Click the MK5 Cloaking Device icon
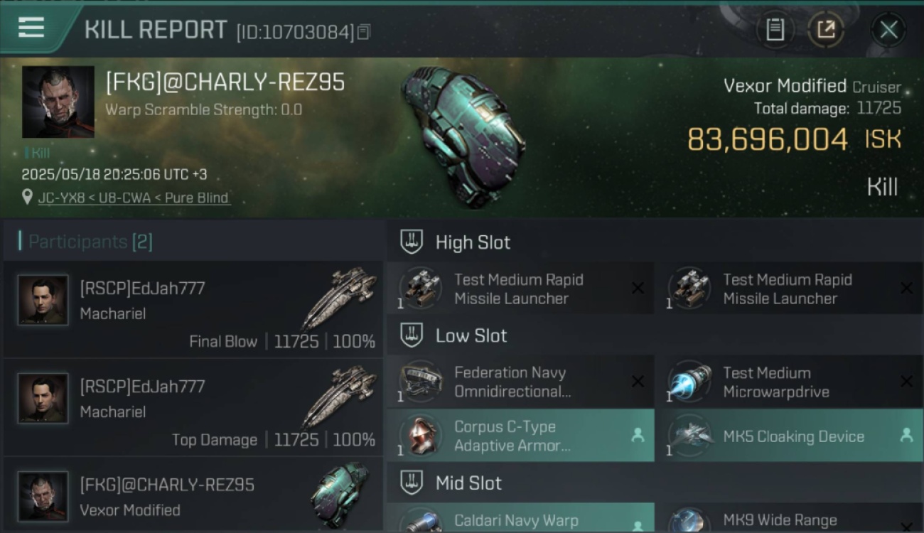This screenshot has width=924, height=533. (x=692, y=436)
